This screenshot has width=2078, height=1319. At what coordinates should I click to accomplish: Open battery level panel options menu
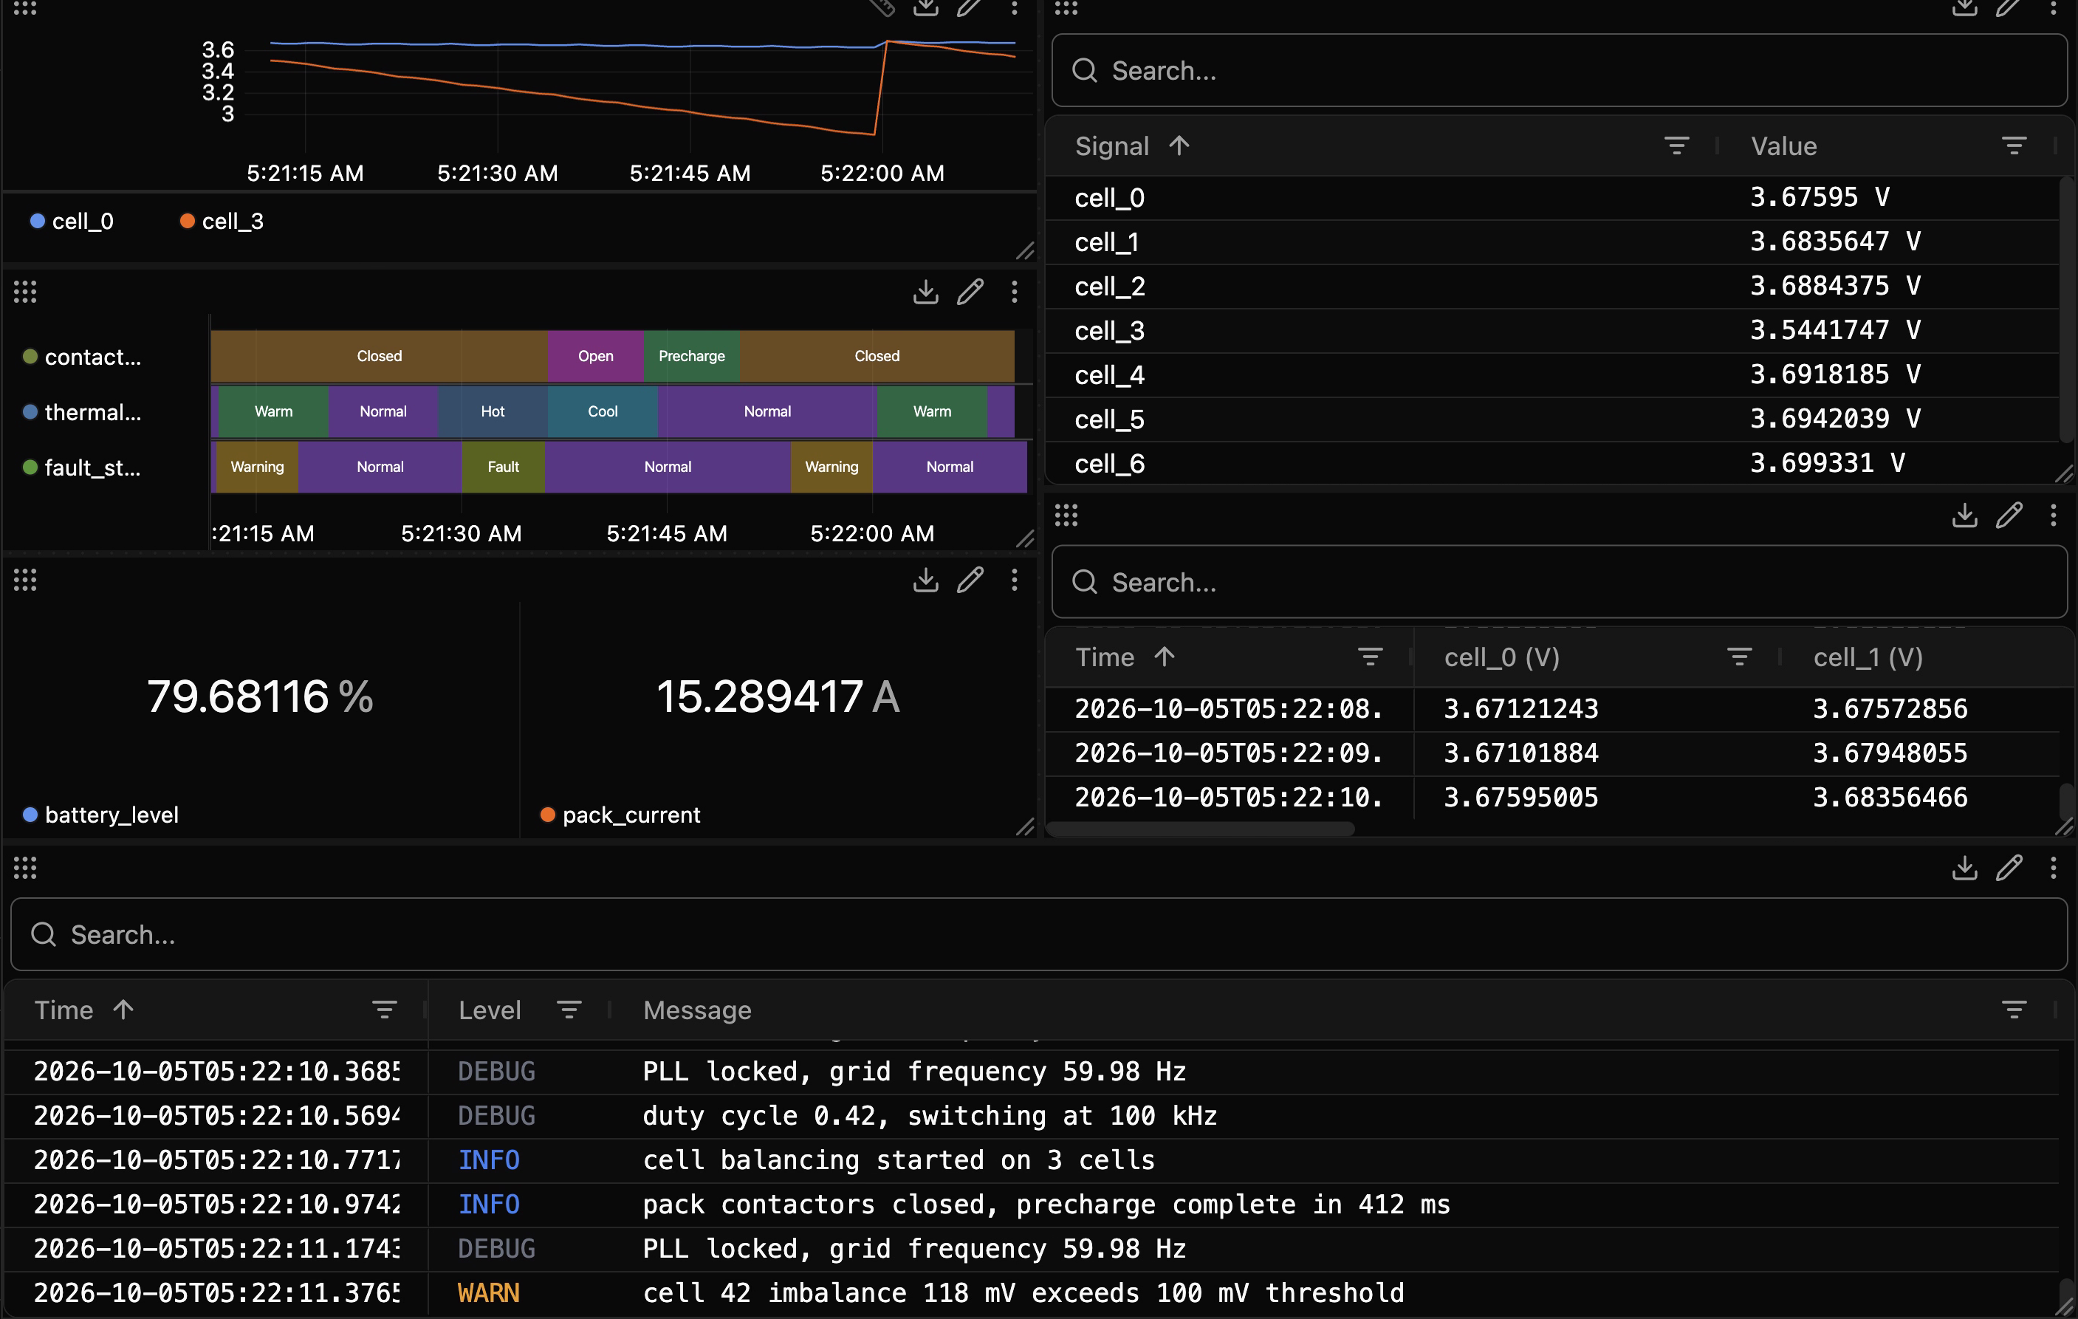point(1014,580)
